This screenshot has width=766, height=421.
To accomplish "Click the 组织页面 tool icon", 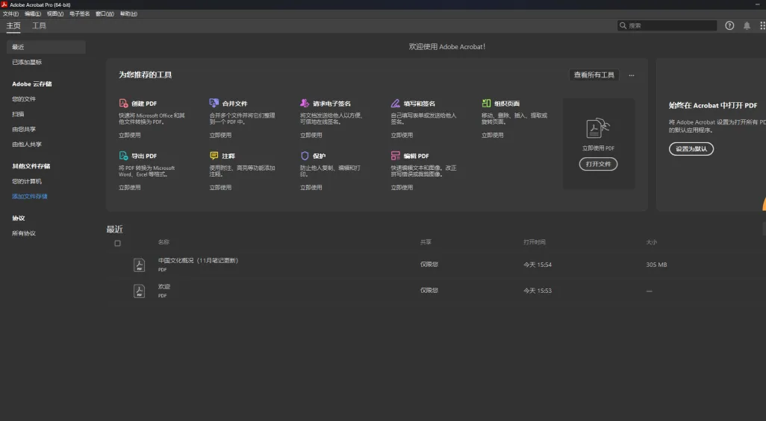I will click(x=486, y=103).
